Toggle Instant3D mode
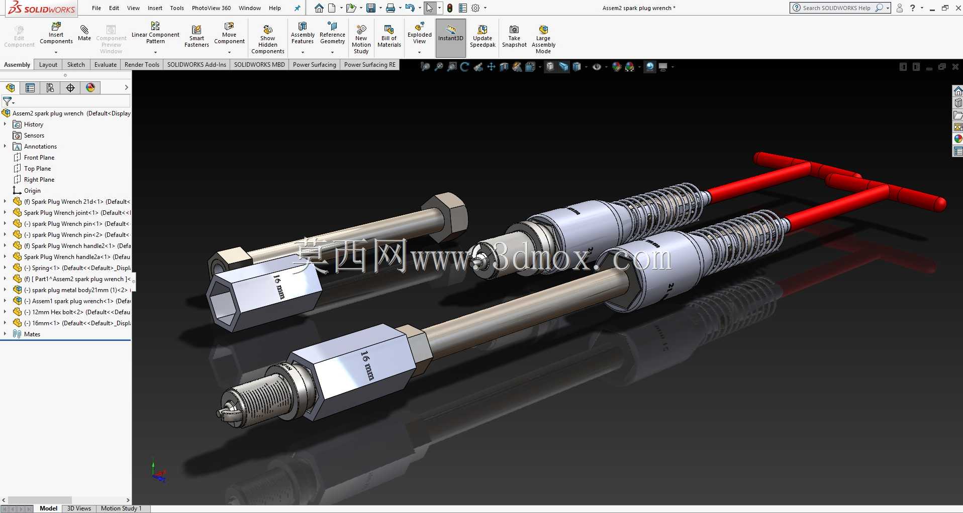This screenshot has width=963, height=513. [x=451, y=38]
